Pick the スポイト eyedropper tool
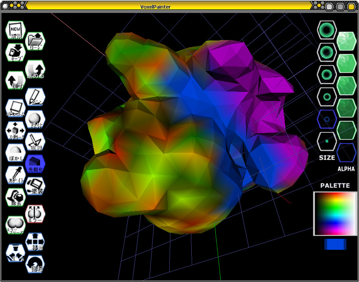This screenshot has height=282, width=359. [15, 175]
